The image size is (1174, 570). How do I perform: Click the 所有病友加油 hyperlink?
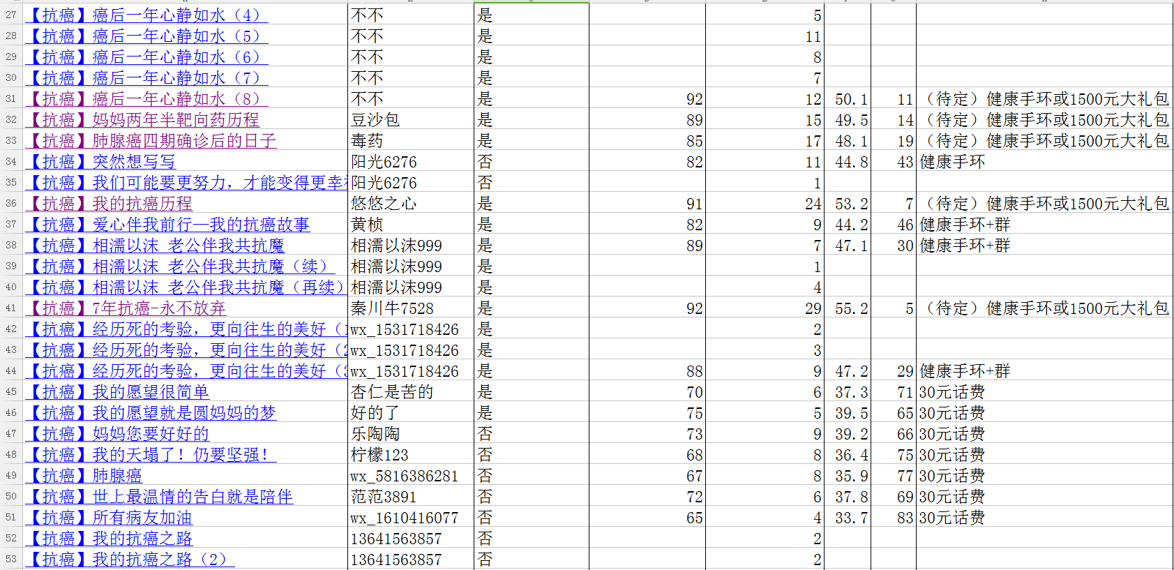(x=109, y=518)
